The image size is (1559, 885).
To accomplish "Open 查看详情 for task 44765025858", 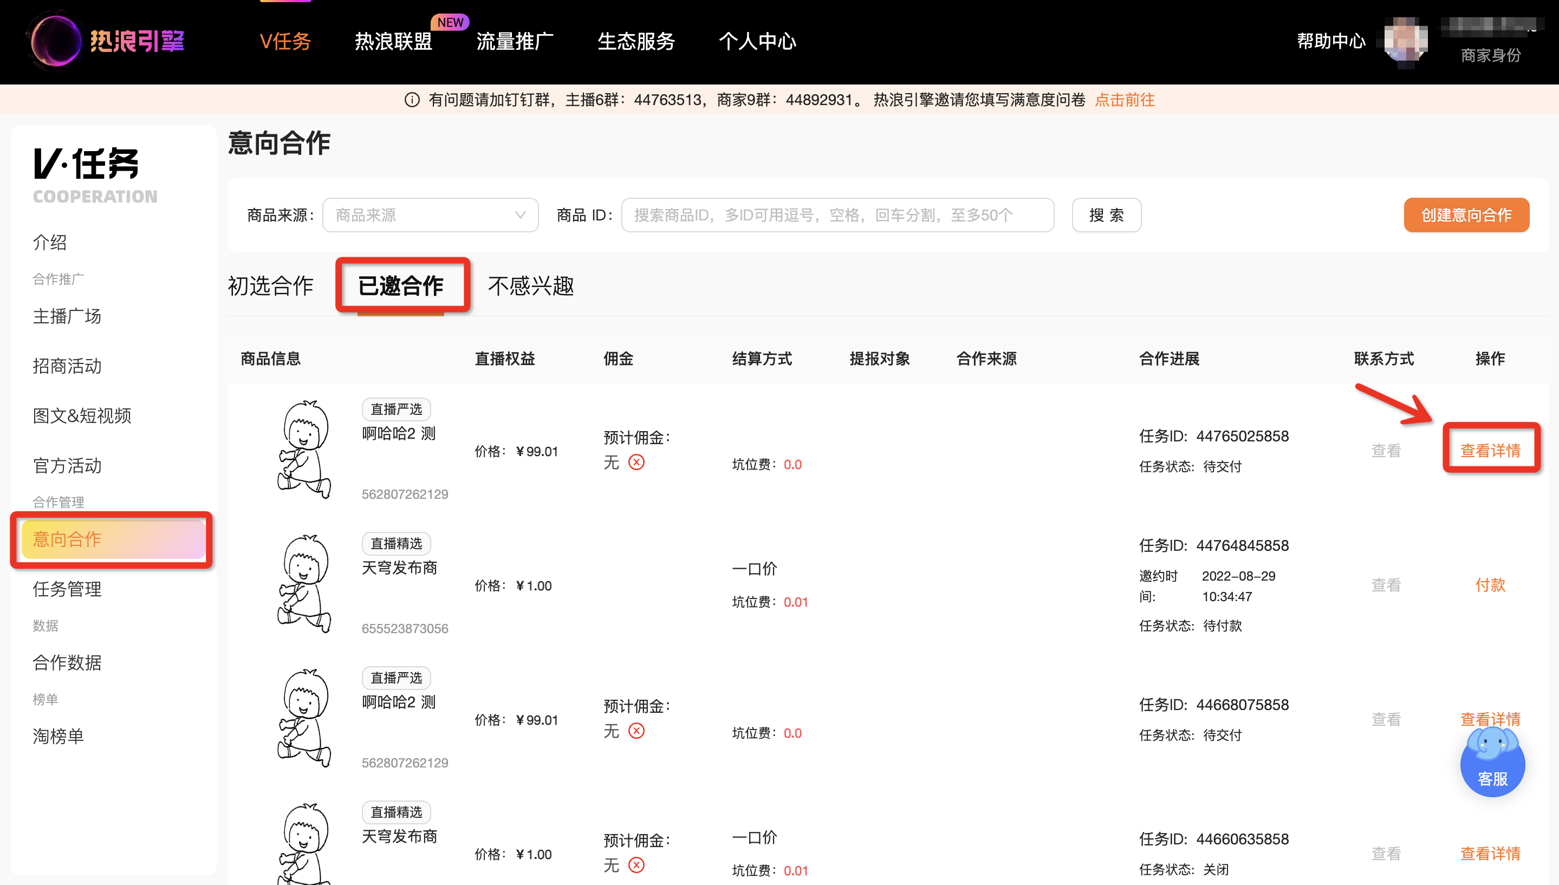I will point(1490,451).
